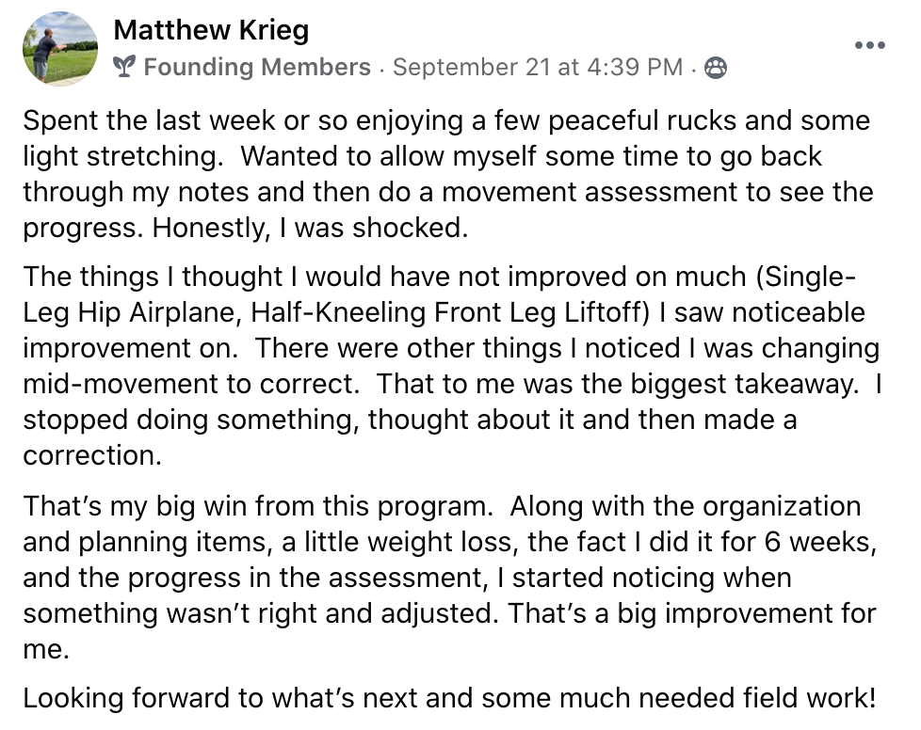
Task: Open the post options three-dot menu
Action: [868, 45]
